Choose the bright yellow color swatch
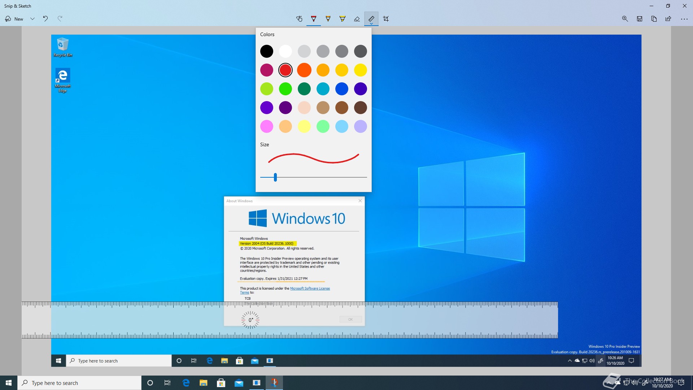Screen dimensions: 693x390 tap(361, 70)
